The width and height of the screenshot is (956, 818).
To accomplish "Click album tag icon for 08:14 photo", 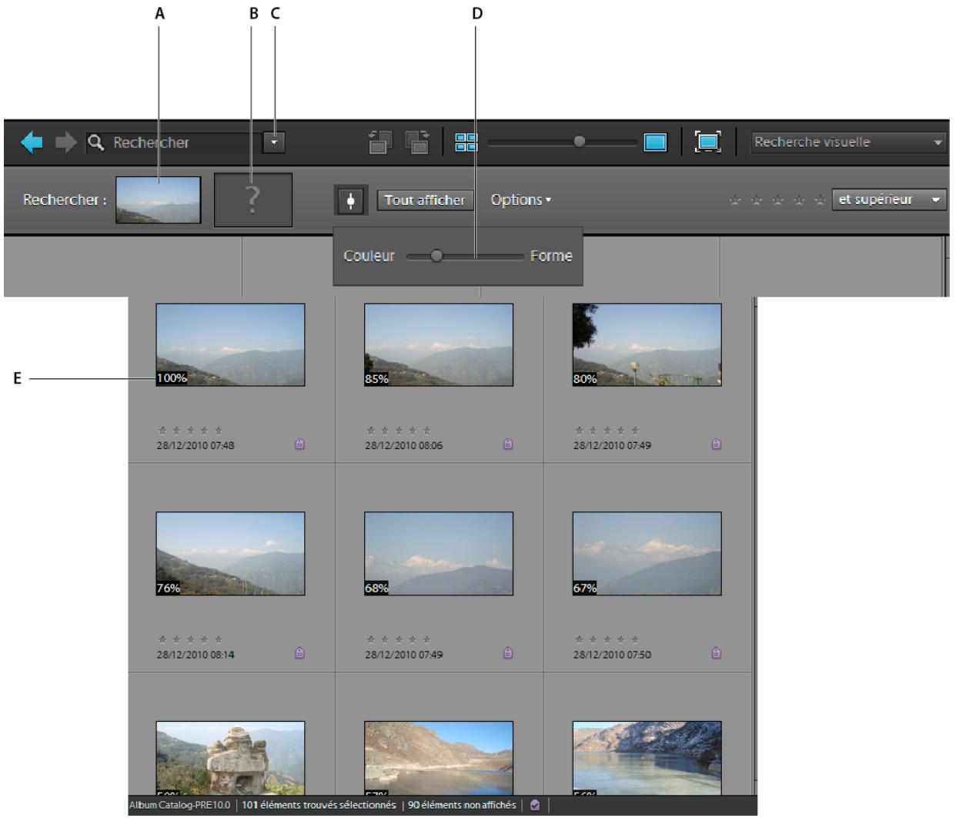I will click(300, 653).
